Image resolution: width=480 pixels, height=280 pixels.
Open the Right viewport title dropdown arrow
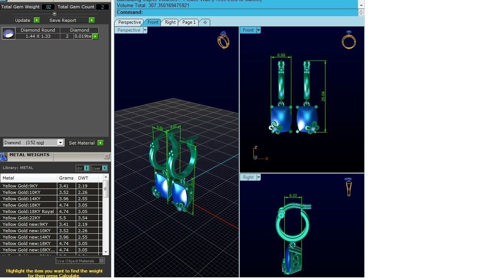click(x=258, y=177)
